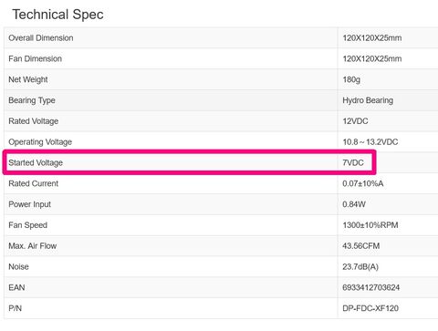This screenshot has height=331, width=438.
Task: Select the Net Weight value 180g
Action: coord(351,79)
